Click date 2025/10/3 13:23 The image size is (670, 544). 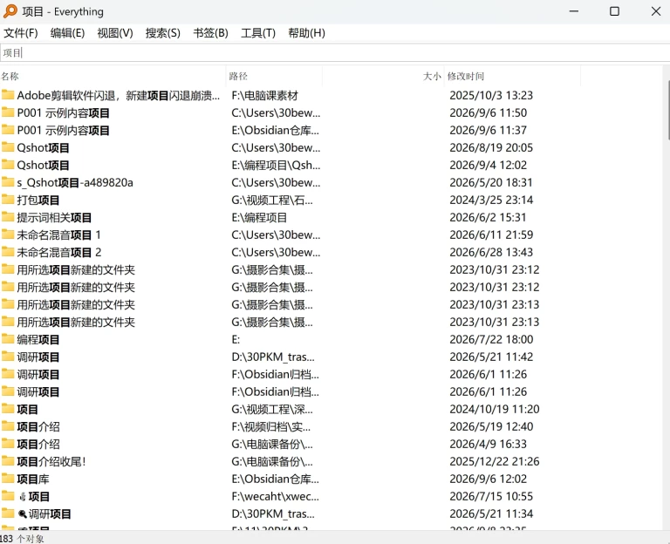click(491, 95)
